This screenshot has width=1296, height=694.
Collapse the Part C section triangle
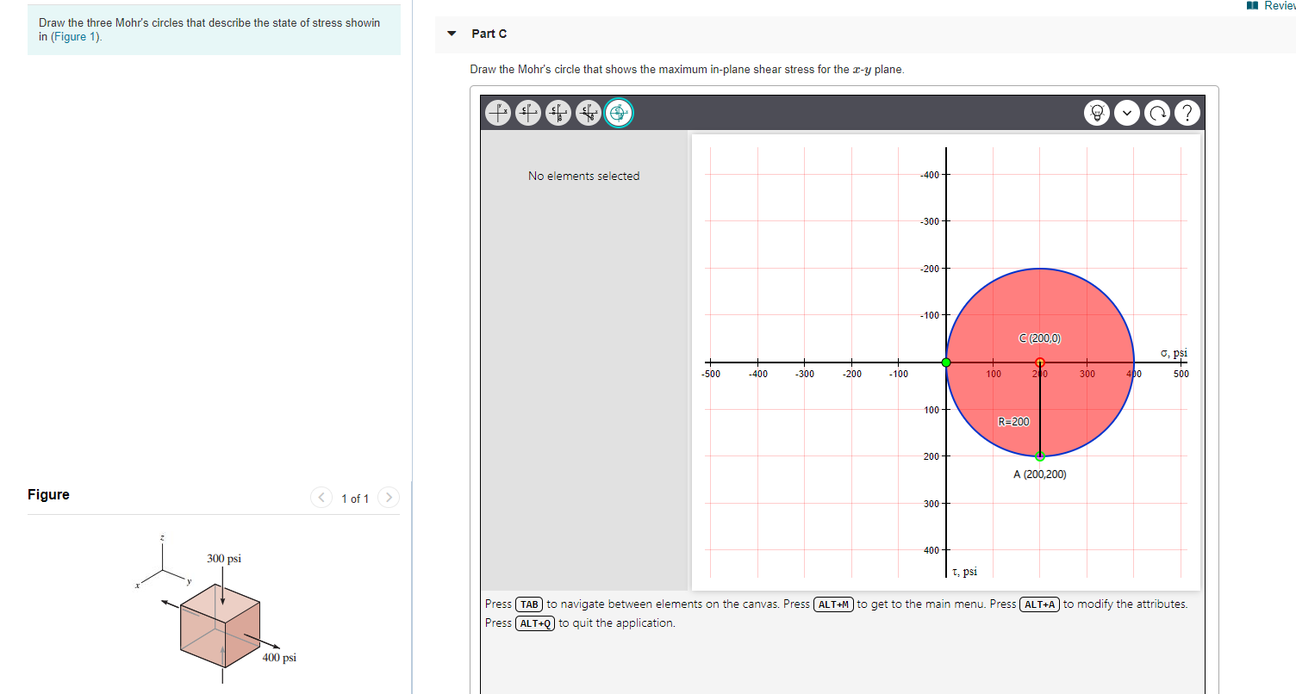coord(451,34)
